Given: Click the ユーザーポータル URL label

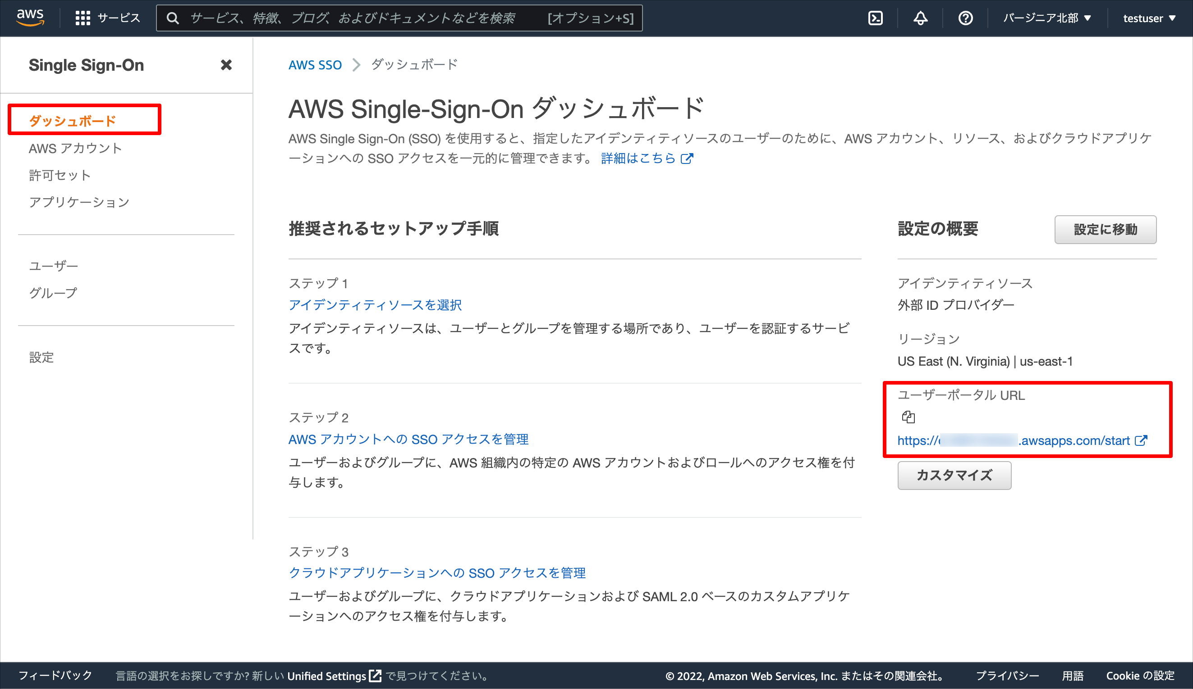Looking at the screenshot, I should point(961,395).
